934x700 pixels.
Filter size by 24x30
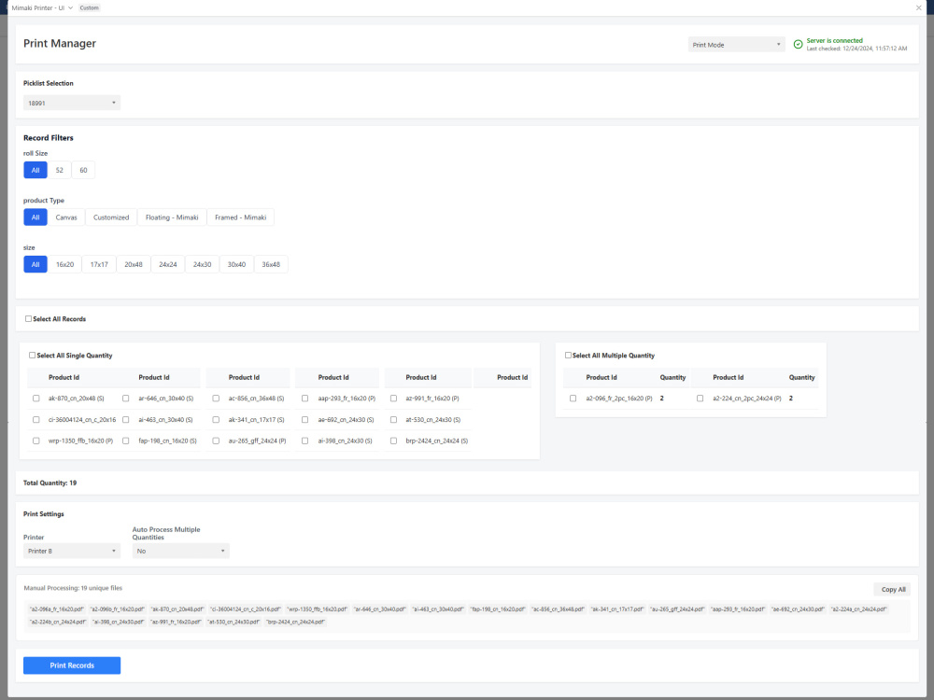point(202,264)
